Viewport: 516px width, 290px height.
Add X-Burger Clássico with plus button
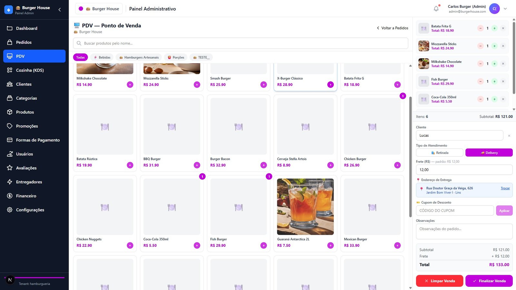click(331, 85)
